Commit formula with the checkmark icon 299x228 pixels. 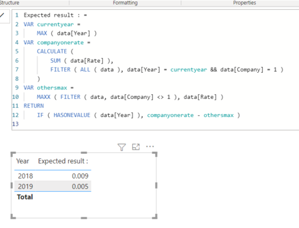tap(2, 15)
